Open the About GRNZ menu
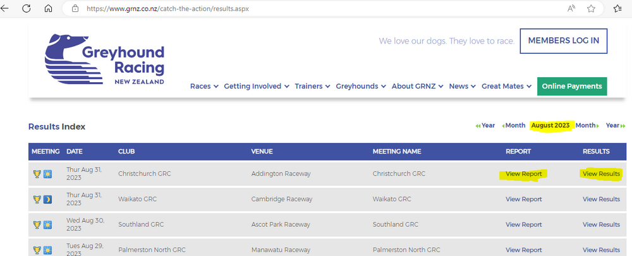This screenshot has height=256, width=632. pyautogui.click(x=417, y=87)
